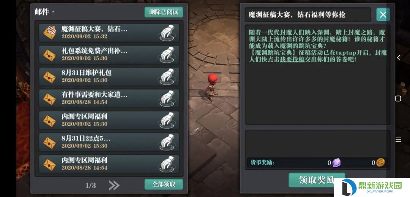Screen dimensions: 410x197
Task: Open the last 内测专区周福利 mail dated 08/28
Action: [x=109, y=164]
